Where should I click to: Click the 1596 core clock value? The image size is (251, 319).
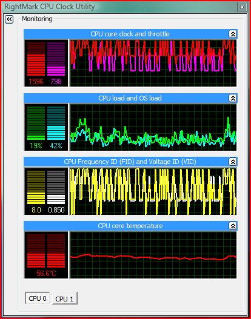(x=36, y=82)
